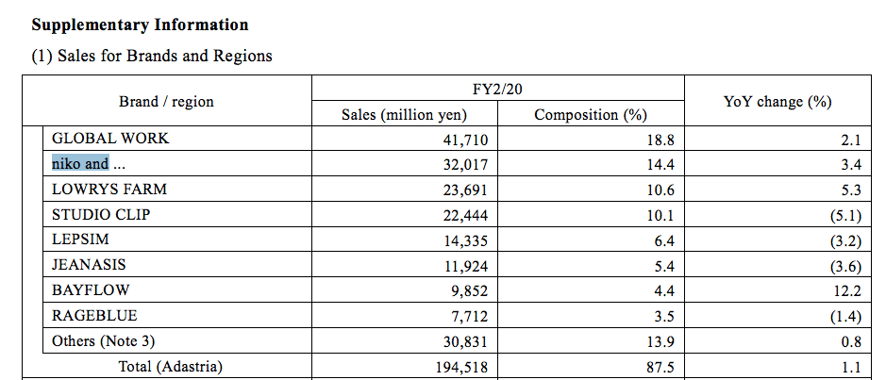Click the BAYFLOW brand name
This screenshot has width=886, height=380.
[91, 290]
